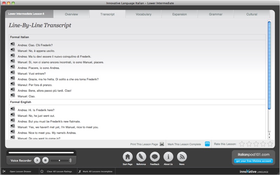Screen dimensions: 280x175
Task: Open Feedback speech bubble icon
Action: coord(155,157)
